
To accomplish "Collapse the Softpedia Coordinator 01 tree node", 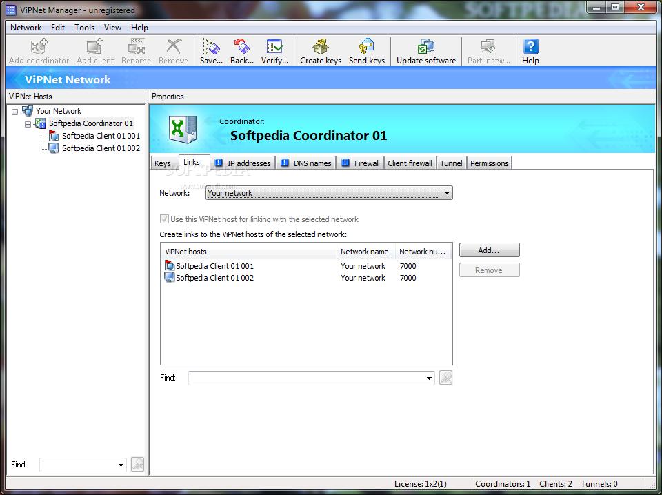I will [28, 123].
